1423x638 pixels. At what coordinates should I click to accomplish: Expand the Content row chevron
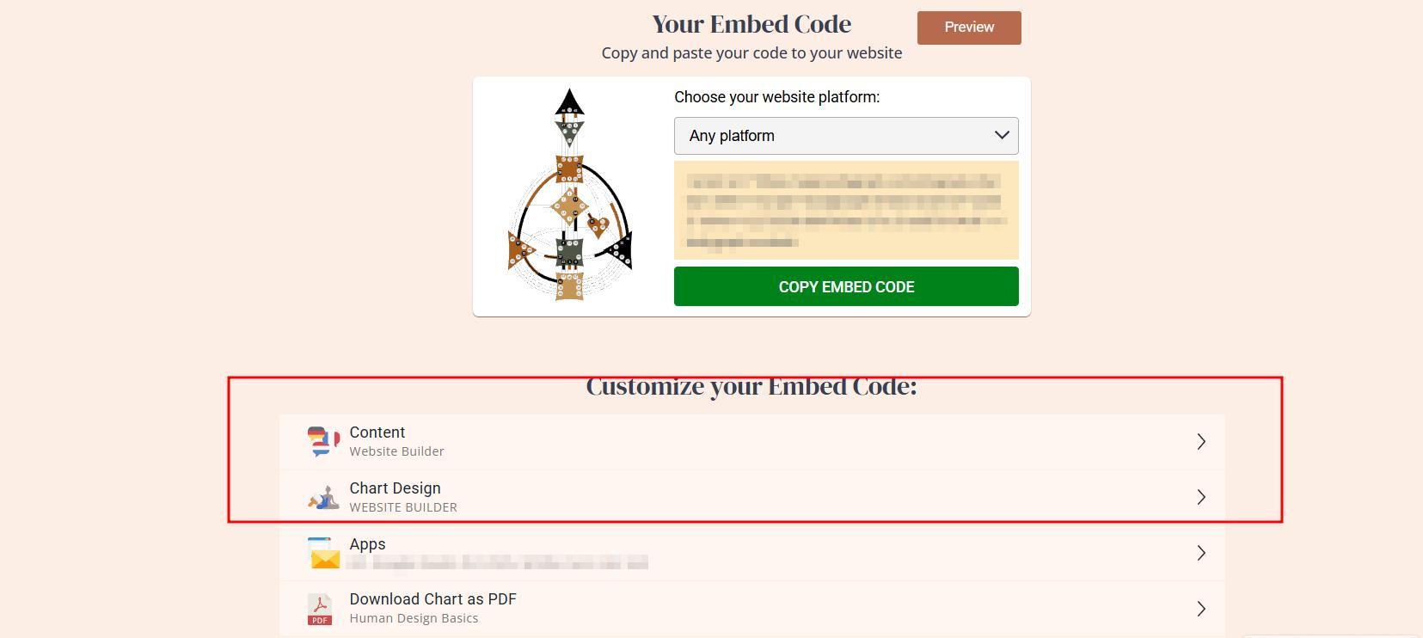coord(1201,441)
